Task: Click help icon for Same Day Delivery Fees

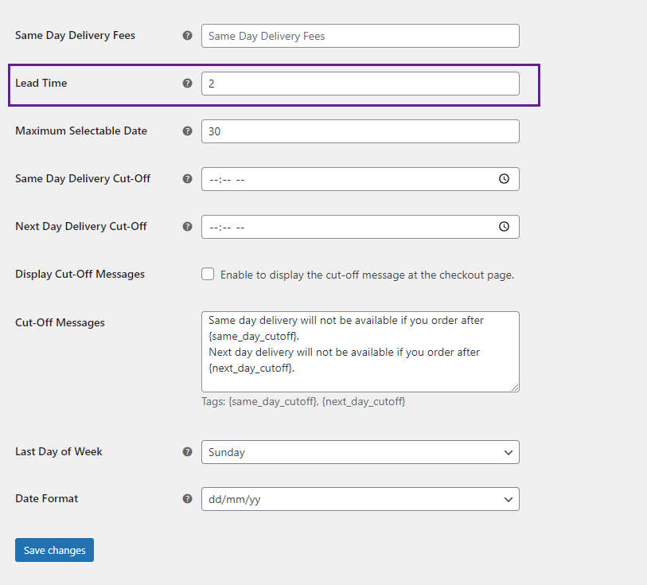Action: click(187, 36)
